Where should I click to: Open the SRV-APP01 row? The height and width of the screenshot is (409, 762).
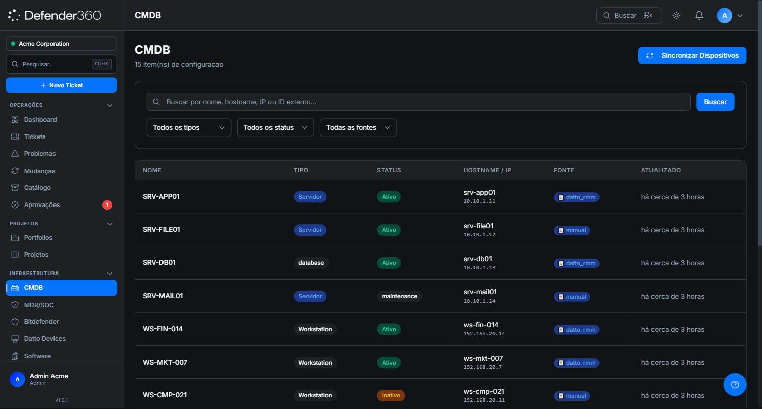click(440, 196)
